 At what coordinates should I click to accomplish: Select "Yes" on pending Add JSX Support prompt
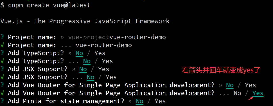[x=104, y=69]
